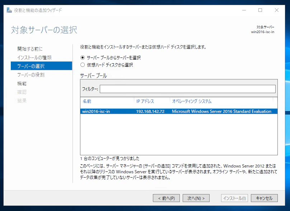This screenshot has width=290, height=211.
Task: Jump to the 機能 step
Action: tap(22, 83)
